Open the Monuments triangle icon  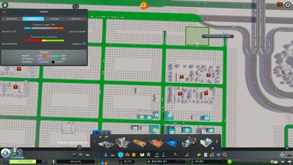[175, 155]
